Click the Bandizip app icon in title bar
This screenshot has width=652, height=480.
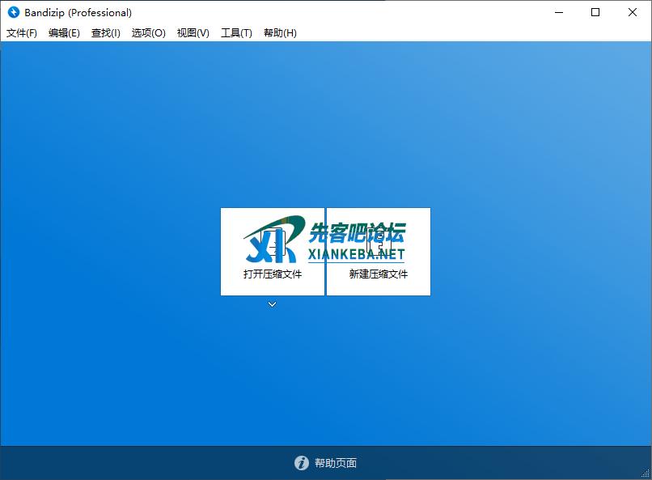pos(13,12)
